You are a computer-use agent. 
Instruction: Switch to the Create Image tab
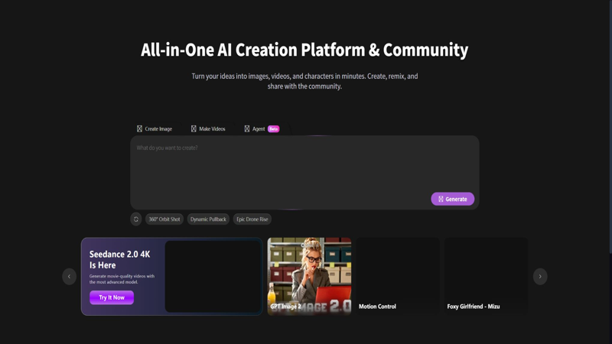click(x=155, y=128)
